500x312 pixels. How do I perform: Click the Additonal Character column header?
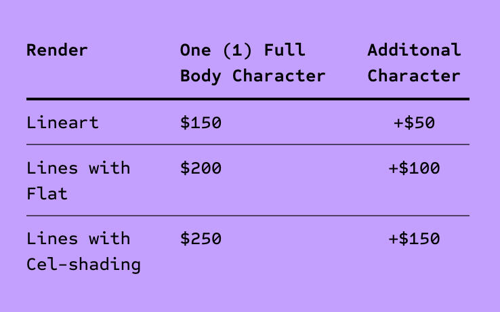point(414,63)
